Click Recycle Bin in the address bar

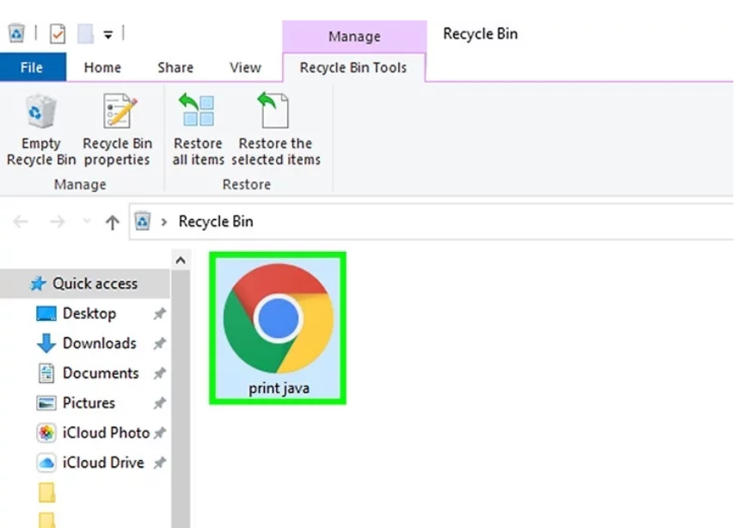(x=216, y=222)
